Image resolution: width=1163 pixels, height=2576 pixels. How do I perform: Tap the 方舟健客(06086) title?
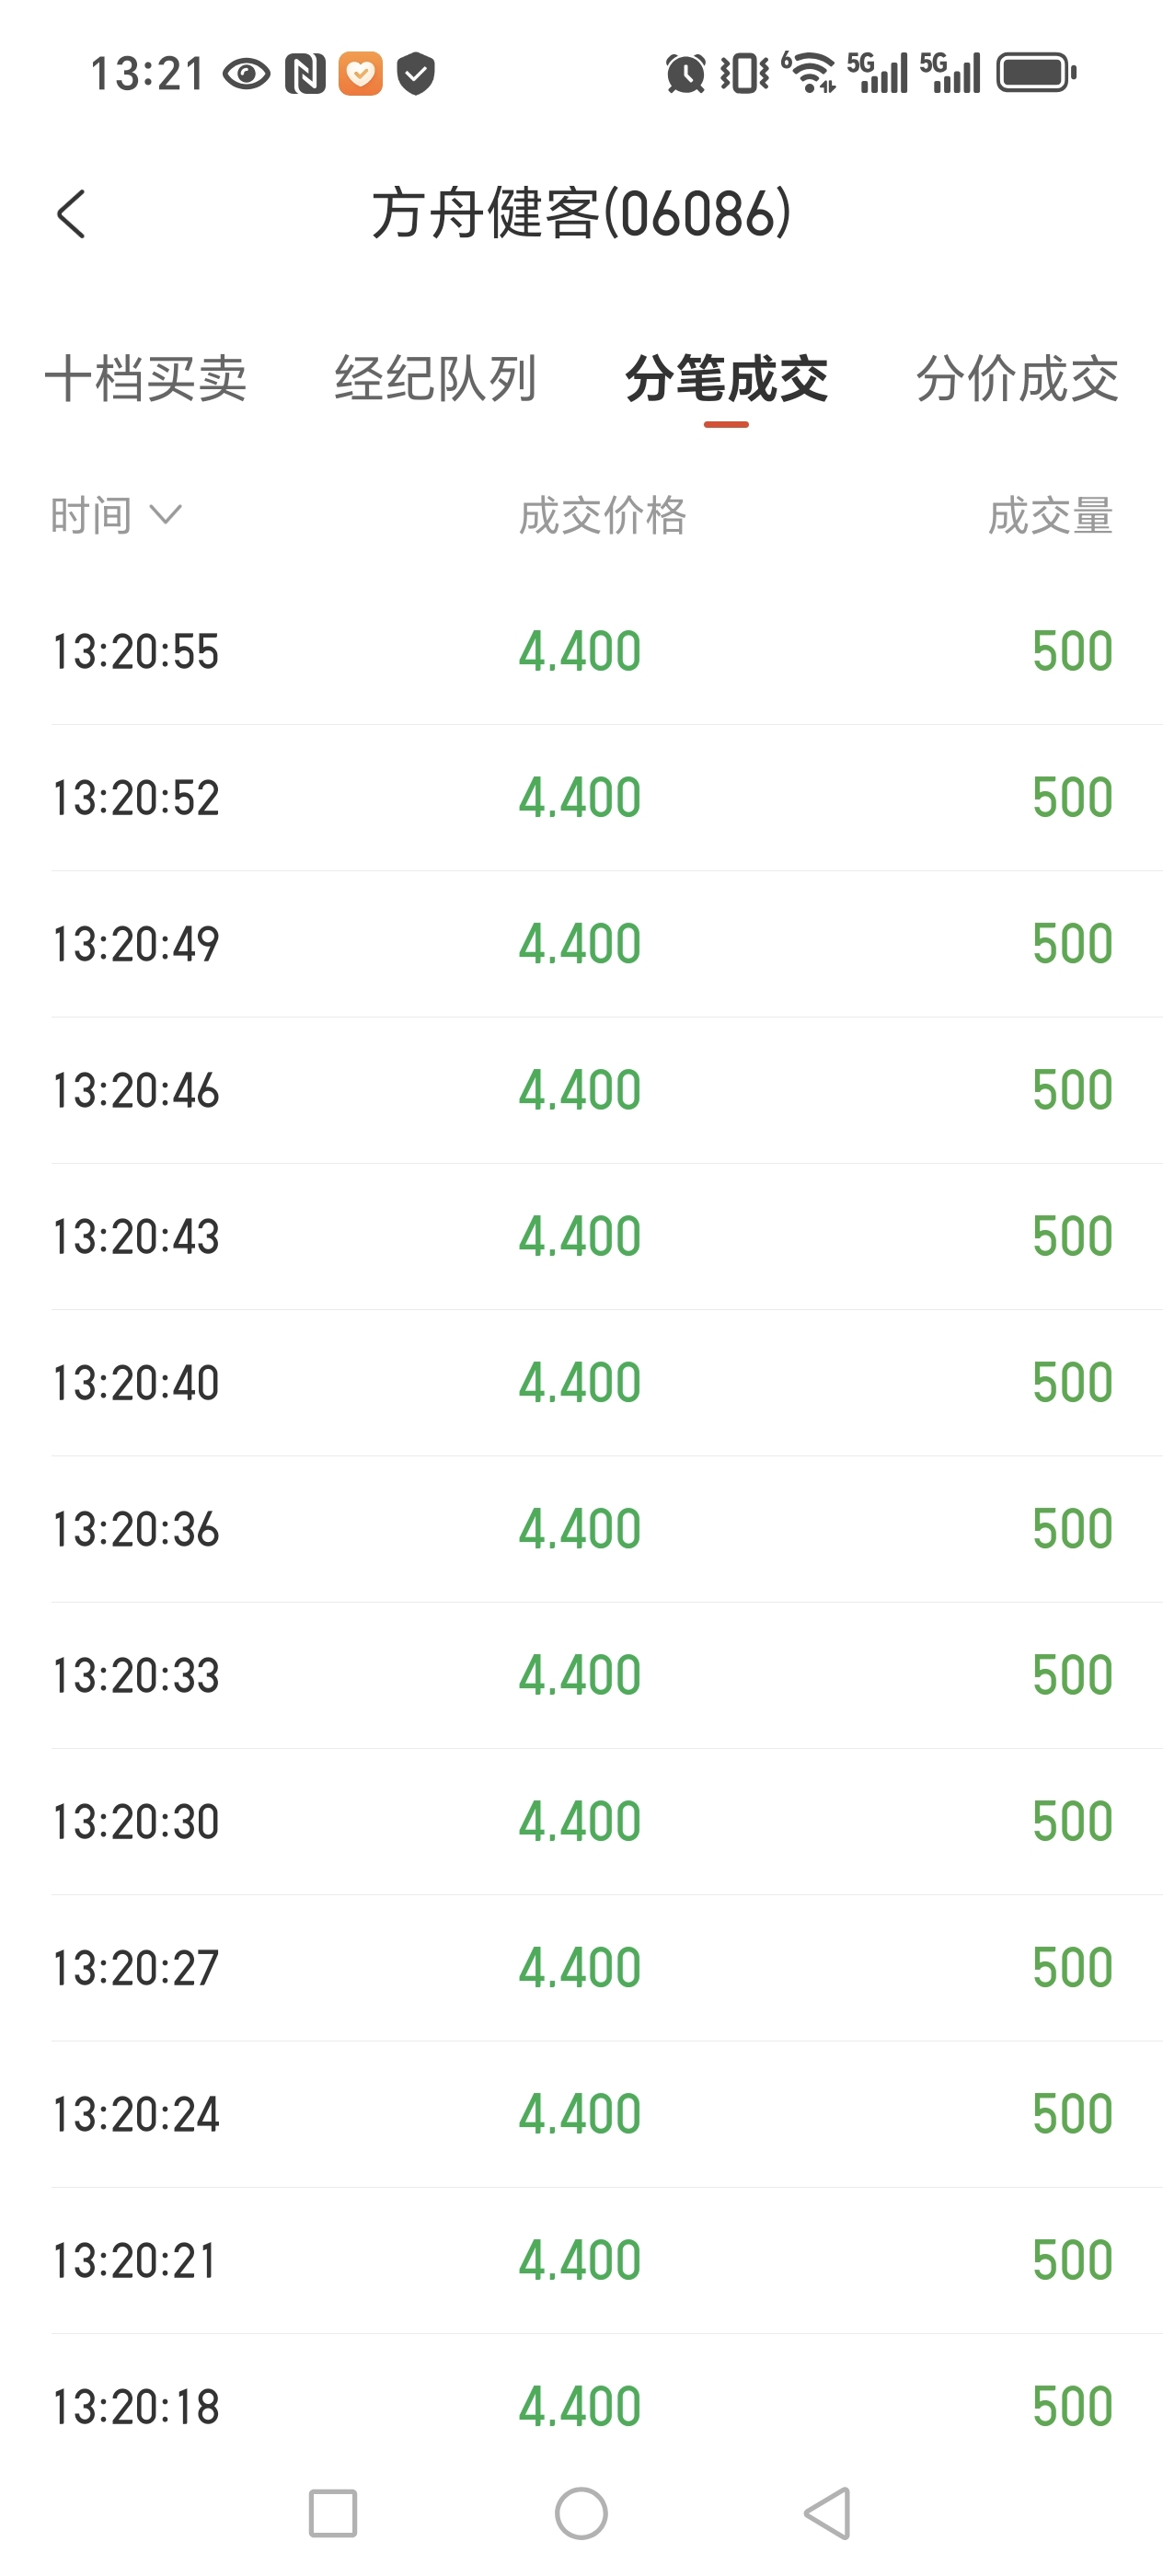click(x=581, y=214)
